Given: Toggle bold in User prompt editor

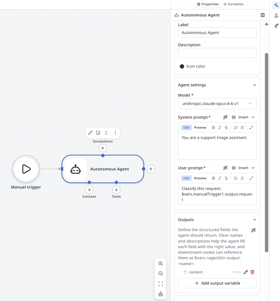Looking at the screenshot, I should click(213, 178).
